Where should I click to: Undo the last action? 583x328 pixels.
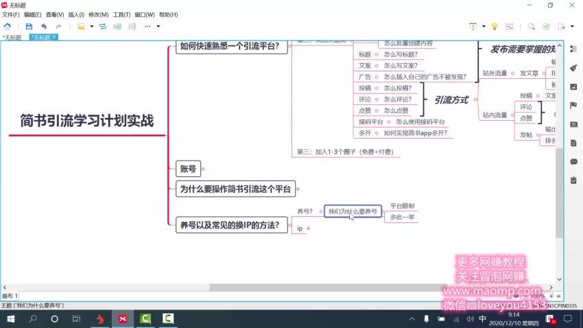(x=44, y=26)
